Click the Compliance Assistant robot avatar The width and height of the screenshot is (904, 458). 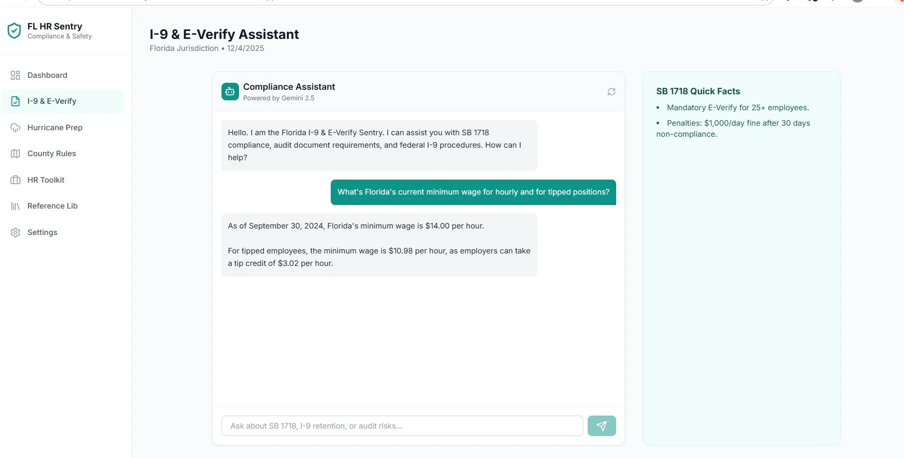(x=230, y=92)
